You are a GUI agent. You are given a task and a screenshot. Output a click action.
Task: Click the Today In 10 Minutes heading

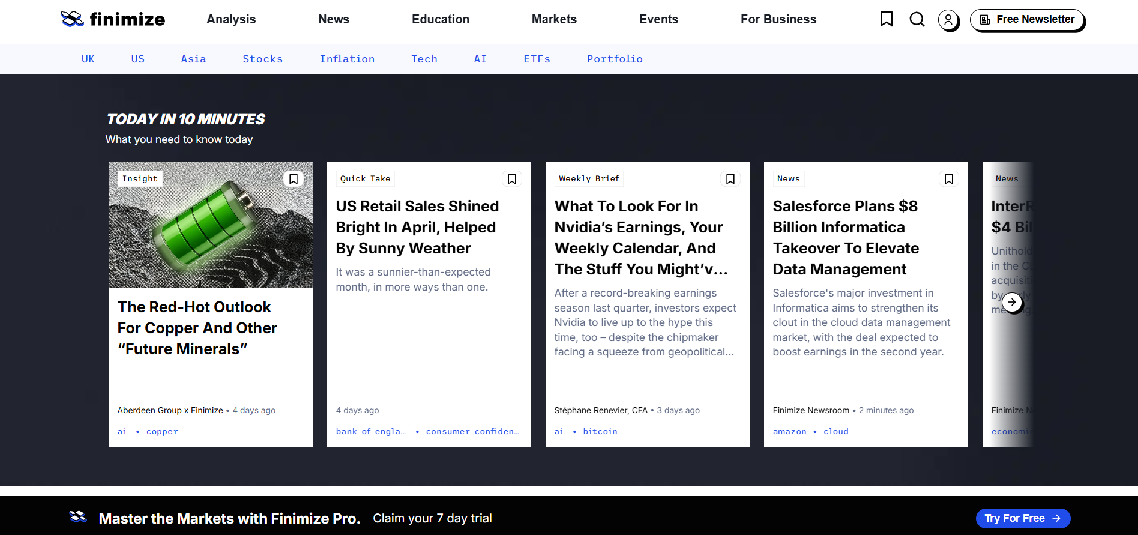click(185, 119)
